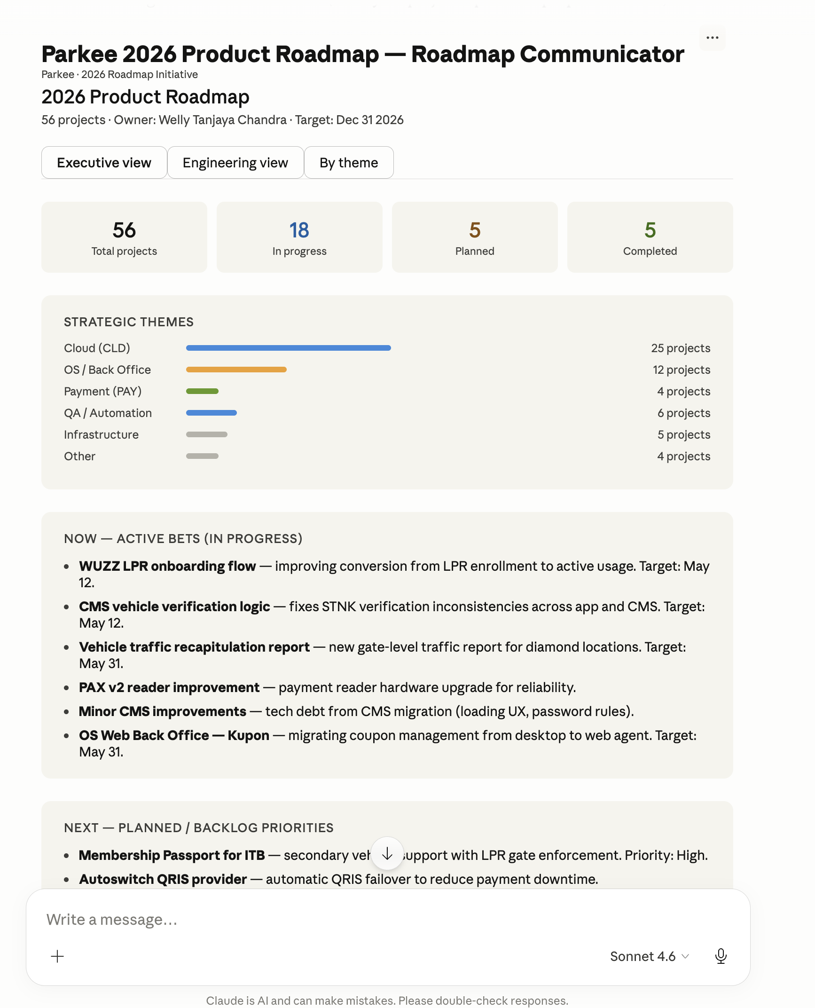Click the 2026 Product Roadmap heading

[x=145, y=97]
